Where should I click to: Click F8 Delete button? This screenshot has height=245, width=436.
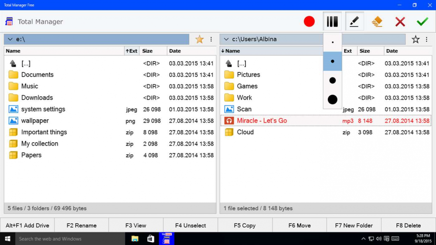point(408,225)
